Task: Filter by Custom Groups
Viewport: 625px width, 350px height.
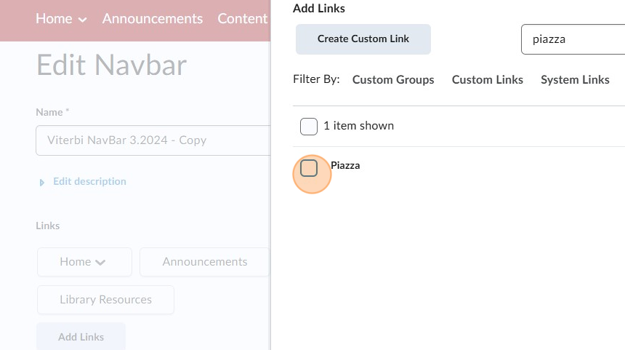Action: (x=393, y=80)
